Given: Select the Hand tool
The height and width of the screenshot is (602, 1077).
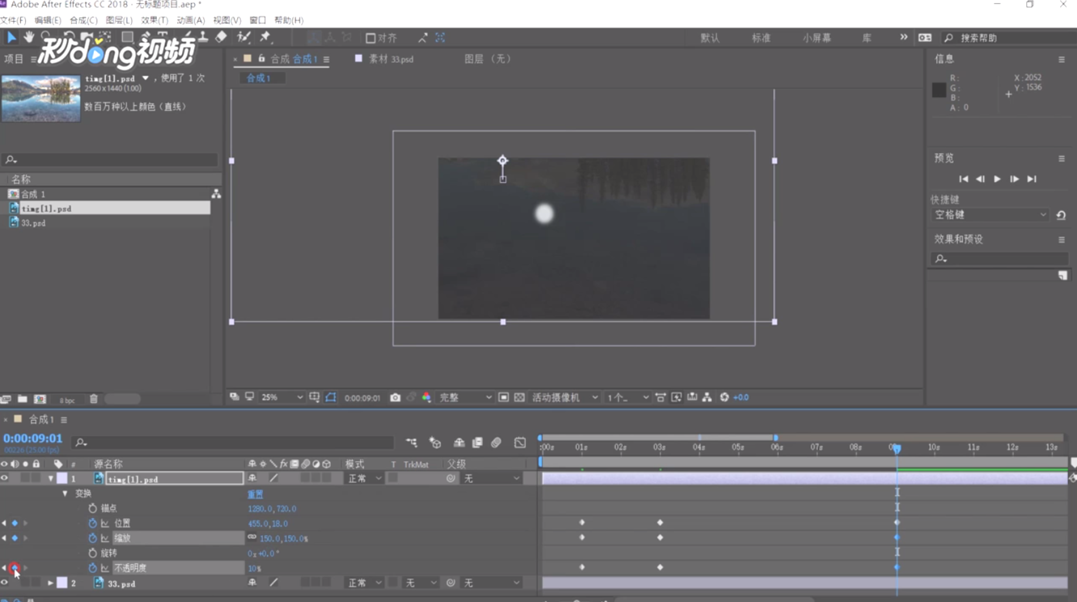Looking at the screenshot, I should (28, 37).
